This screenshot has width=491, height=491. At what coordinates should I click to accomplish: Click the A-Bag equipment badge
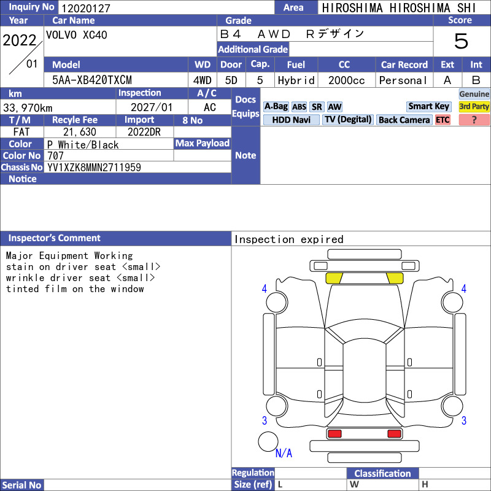coord(276,107)
